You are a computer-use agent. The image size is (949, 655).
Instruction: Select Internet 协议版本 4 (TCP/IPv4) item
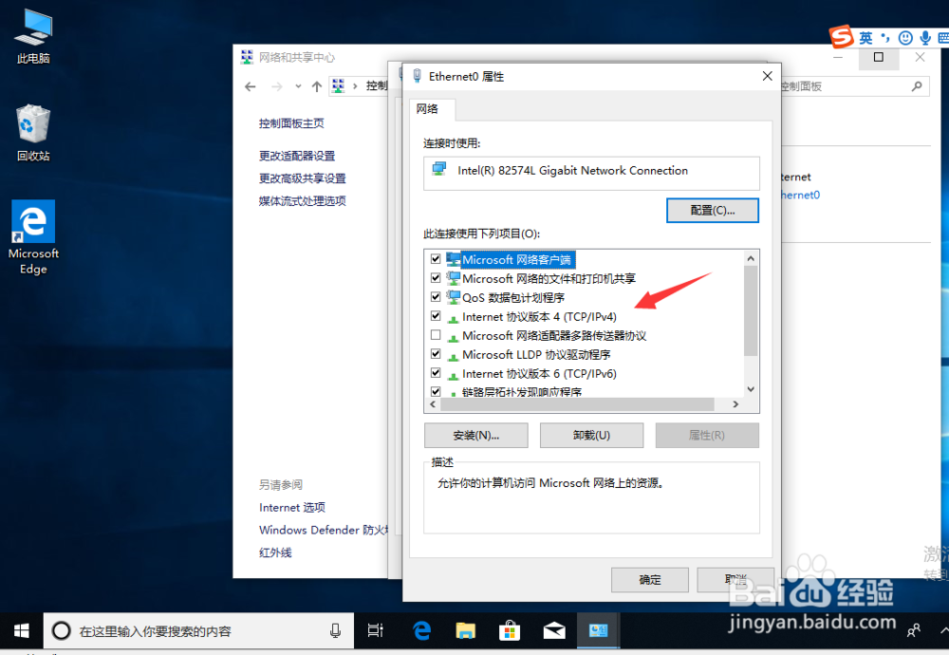539,316
